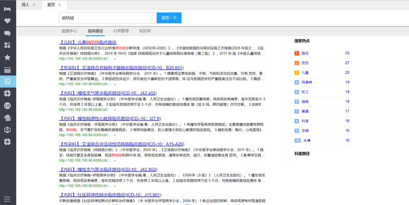
Task: Open the LIS sidebar icon
Action: coord(7,106)
